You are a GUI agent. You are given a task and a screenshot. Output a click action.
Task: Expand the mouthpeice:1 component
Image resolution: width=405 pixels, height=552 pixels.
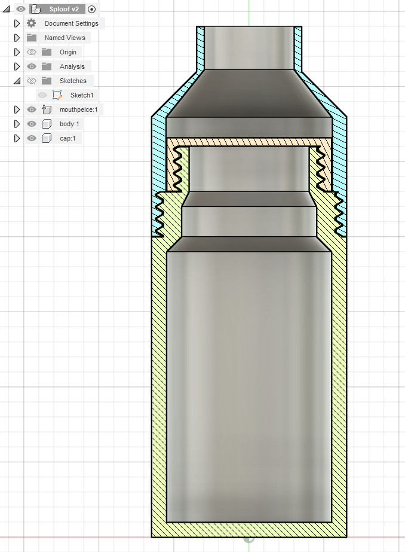coord(17,109)
